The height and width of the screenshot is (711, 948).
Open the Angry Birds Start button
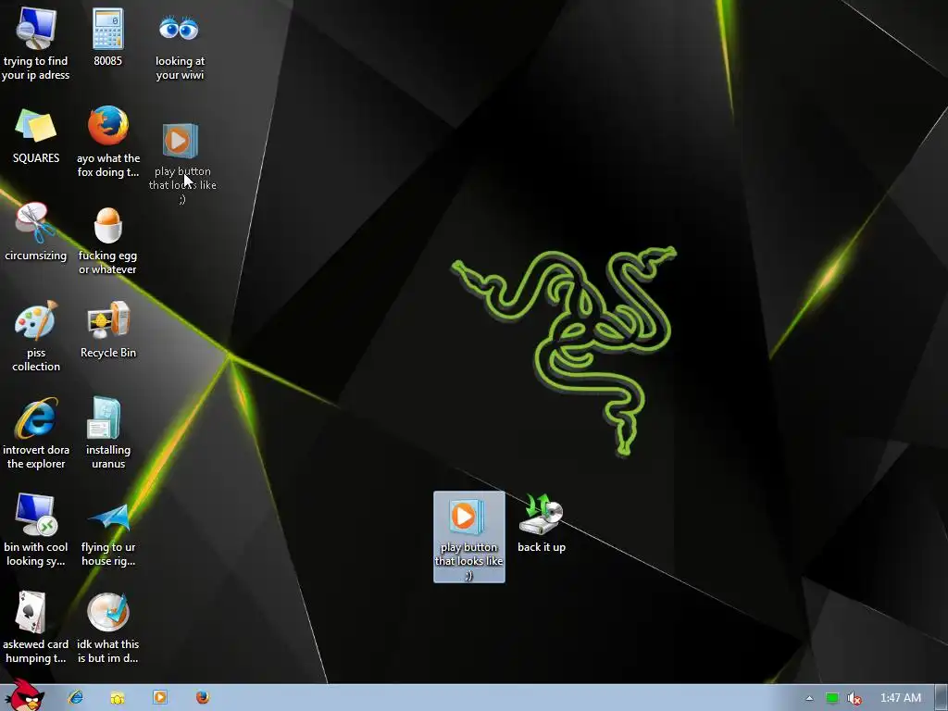point(24,695)
